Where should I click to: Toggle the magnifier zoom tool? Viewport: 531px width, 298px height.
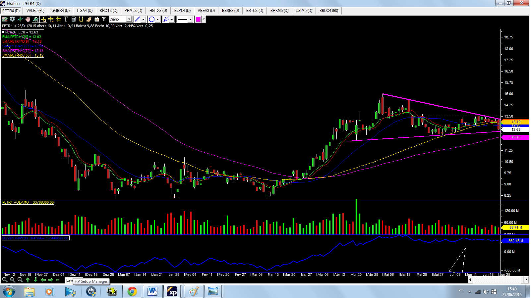[x=35, y=19]
